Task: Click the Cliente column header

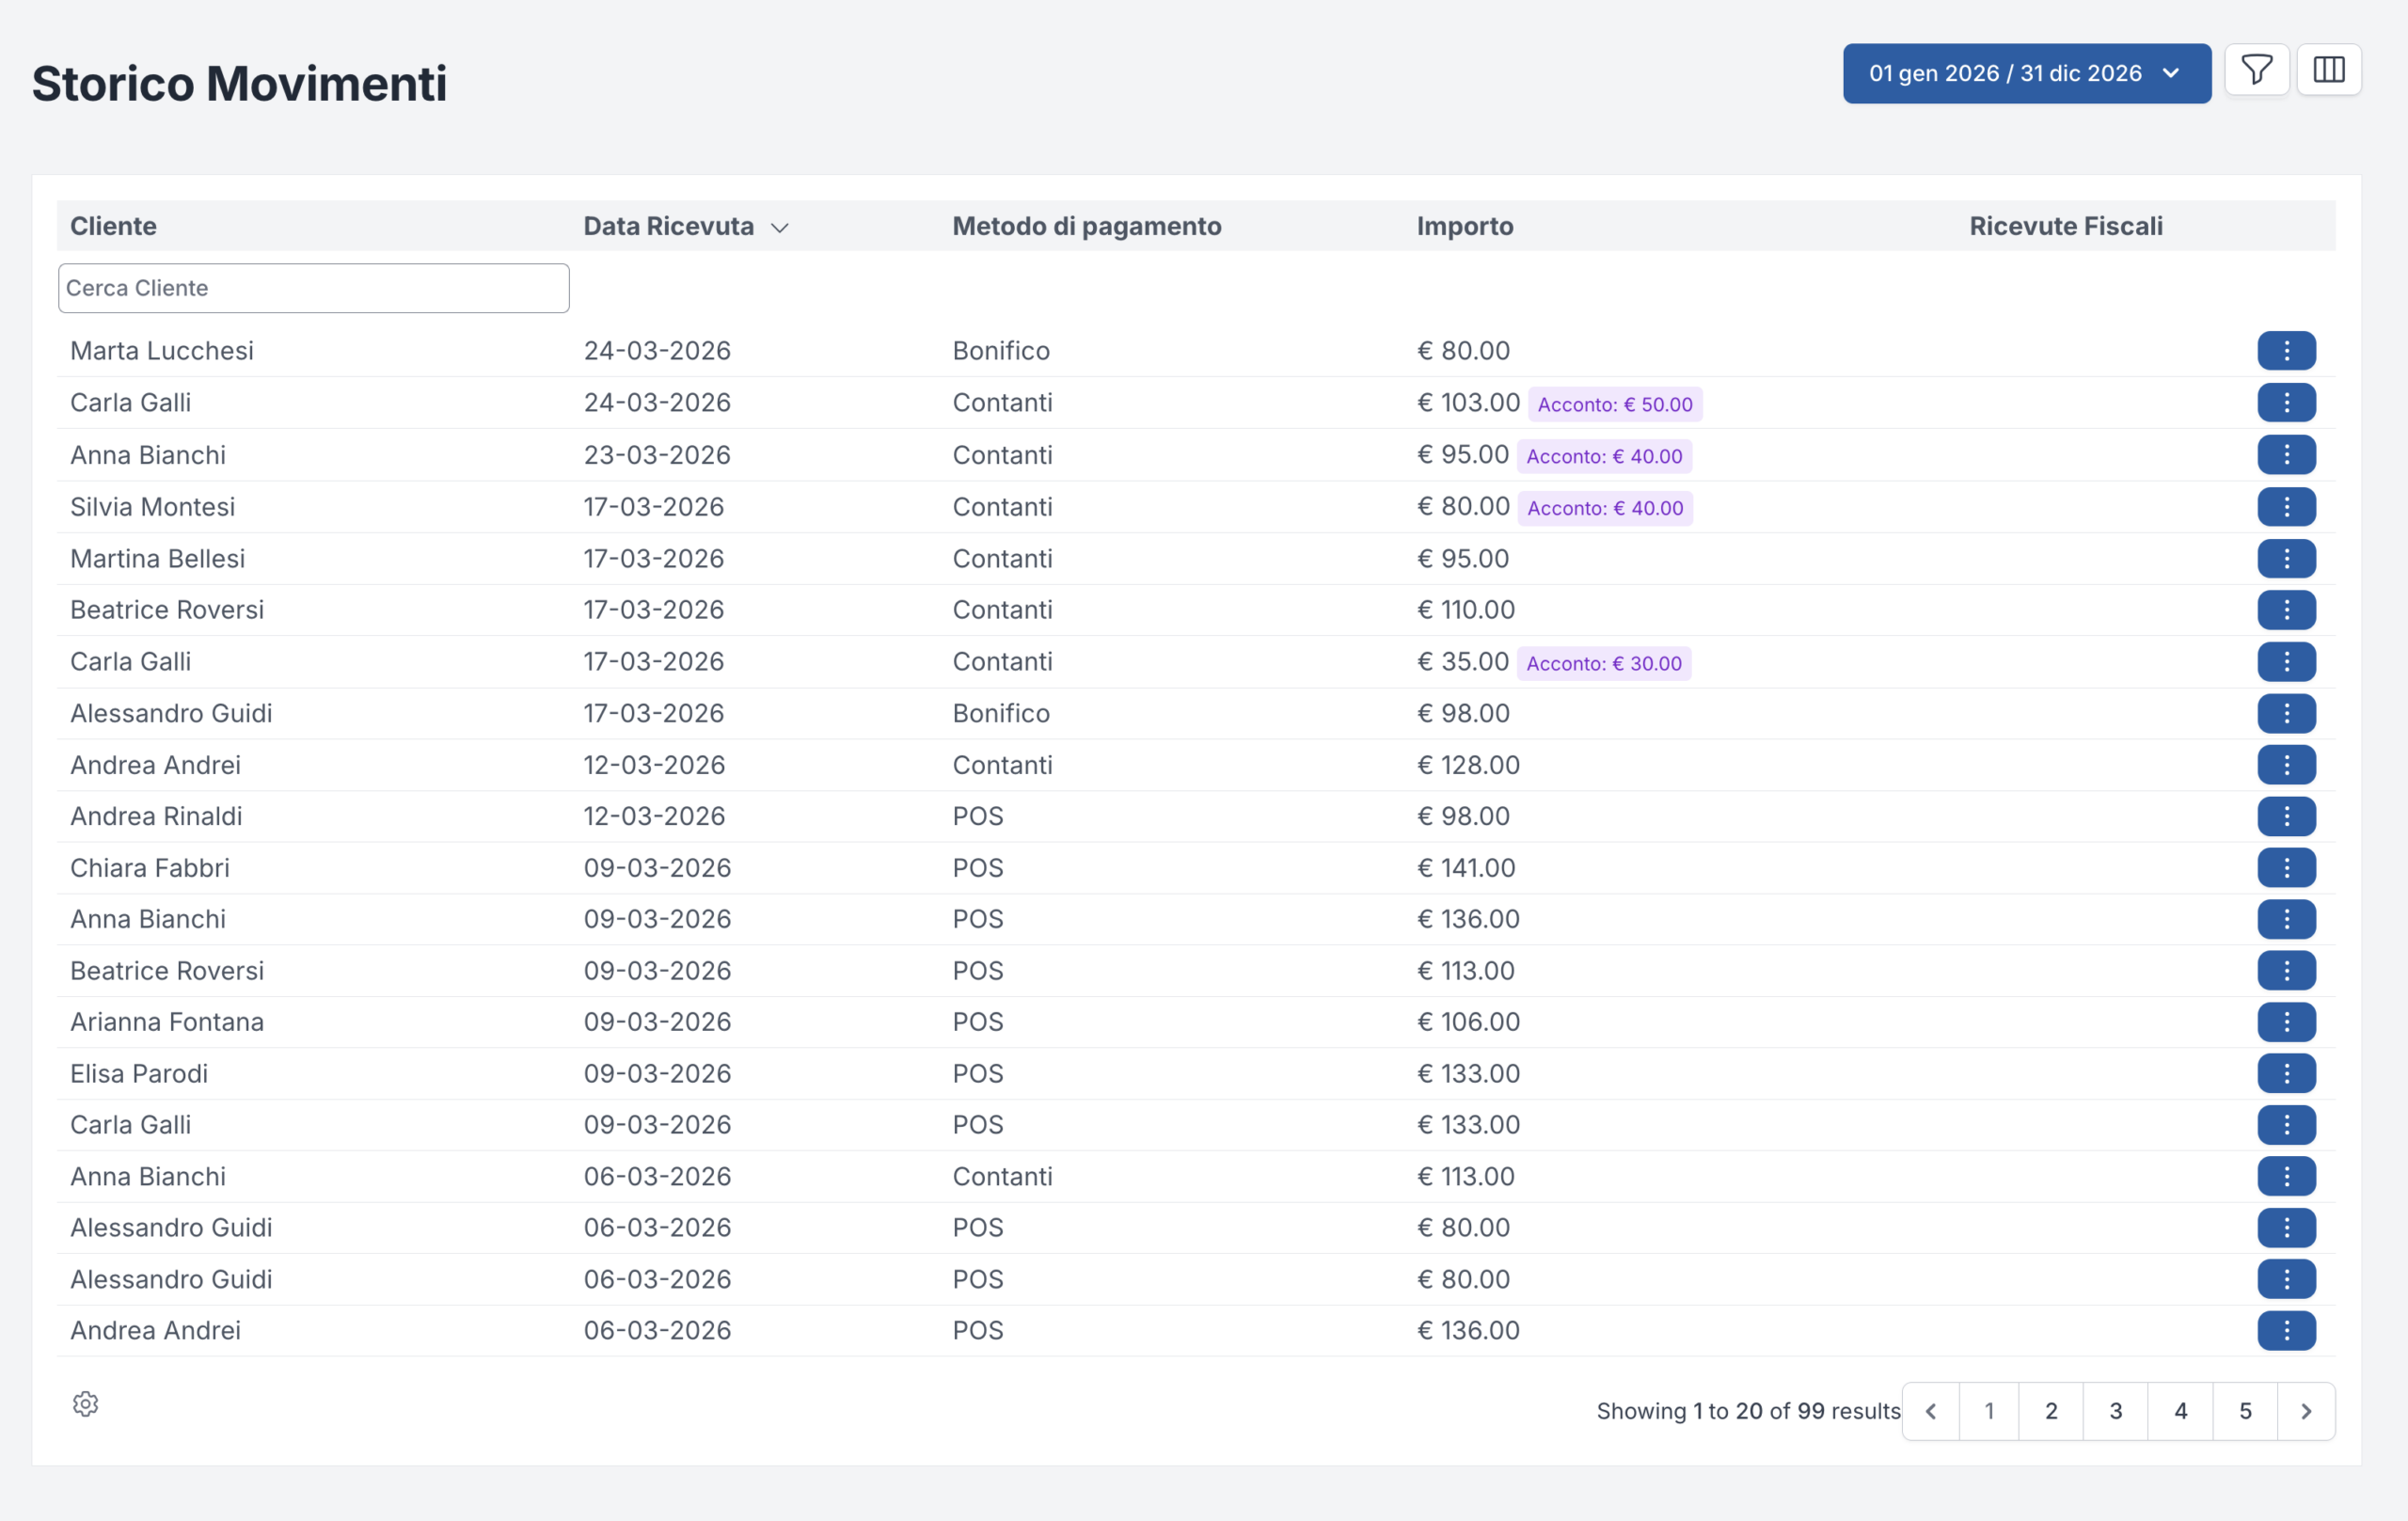Action: click(113, 226)
